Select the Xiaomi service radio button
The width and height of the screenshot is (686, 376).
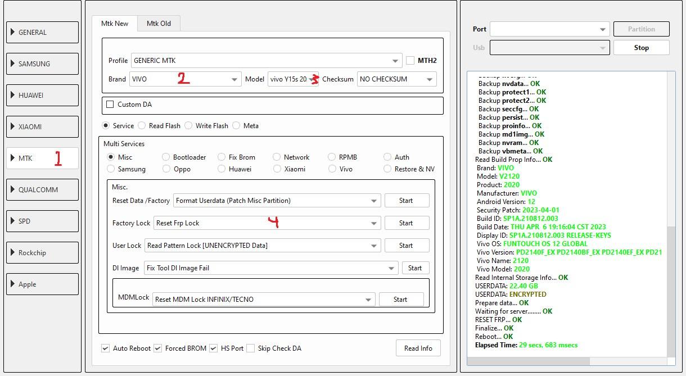click(277, 169)
